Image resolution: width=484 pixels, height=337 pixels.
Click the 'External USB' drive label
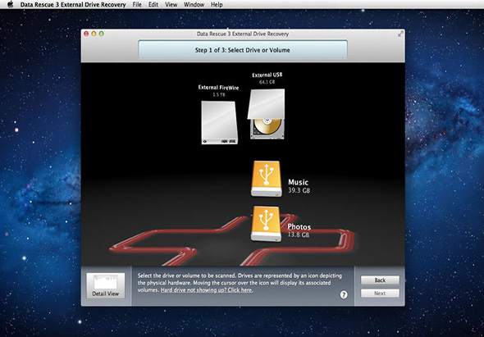point(267,75)
